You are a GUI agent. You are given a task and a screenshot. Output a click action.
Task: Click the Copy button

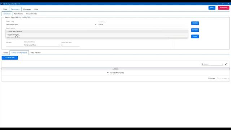click(195, 36)
